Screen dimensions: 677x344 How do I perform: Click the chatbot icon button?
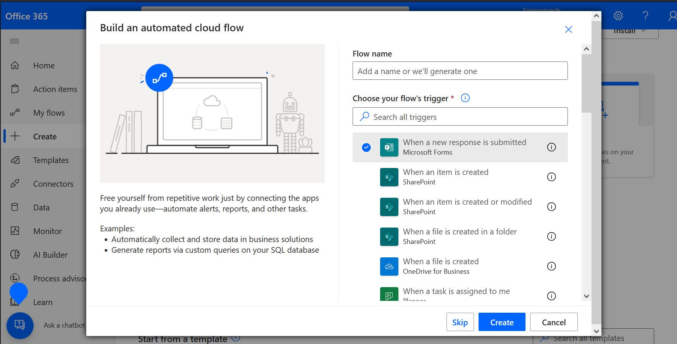pos(19,325)
